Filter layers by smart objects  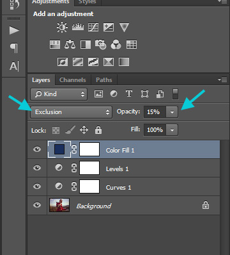click(x=160, y=94)
